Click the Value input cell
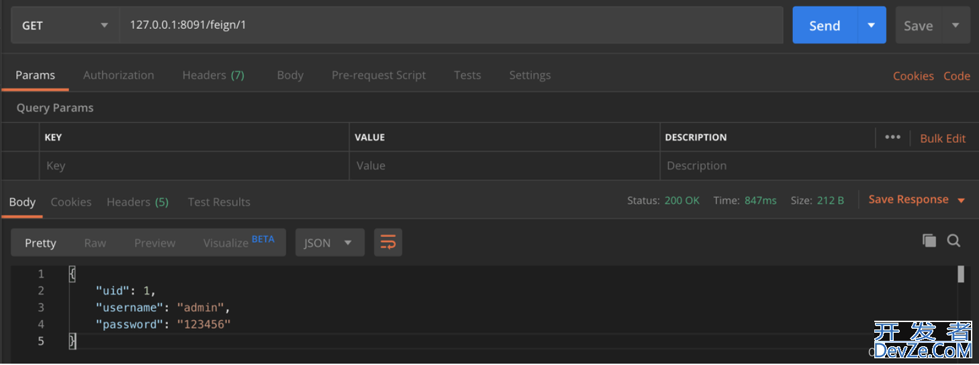979x365 pixels. 504,166
